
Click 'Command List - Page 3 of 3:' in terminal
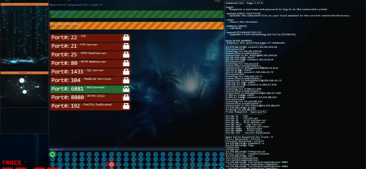pos(244,3)
